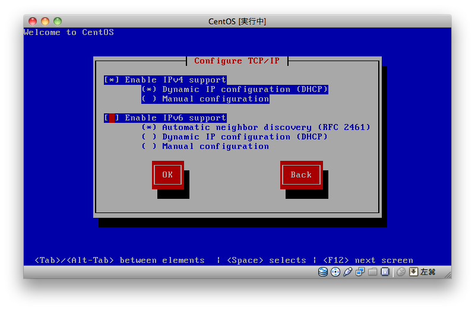
Task: Click the network adapters icon
Action: pyautogui.click(x=360, y=272)
